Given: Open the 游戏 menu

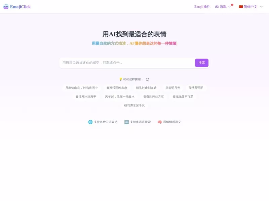Looking at the screenshot, I should [223, 7].
